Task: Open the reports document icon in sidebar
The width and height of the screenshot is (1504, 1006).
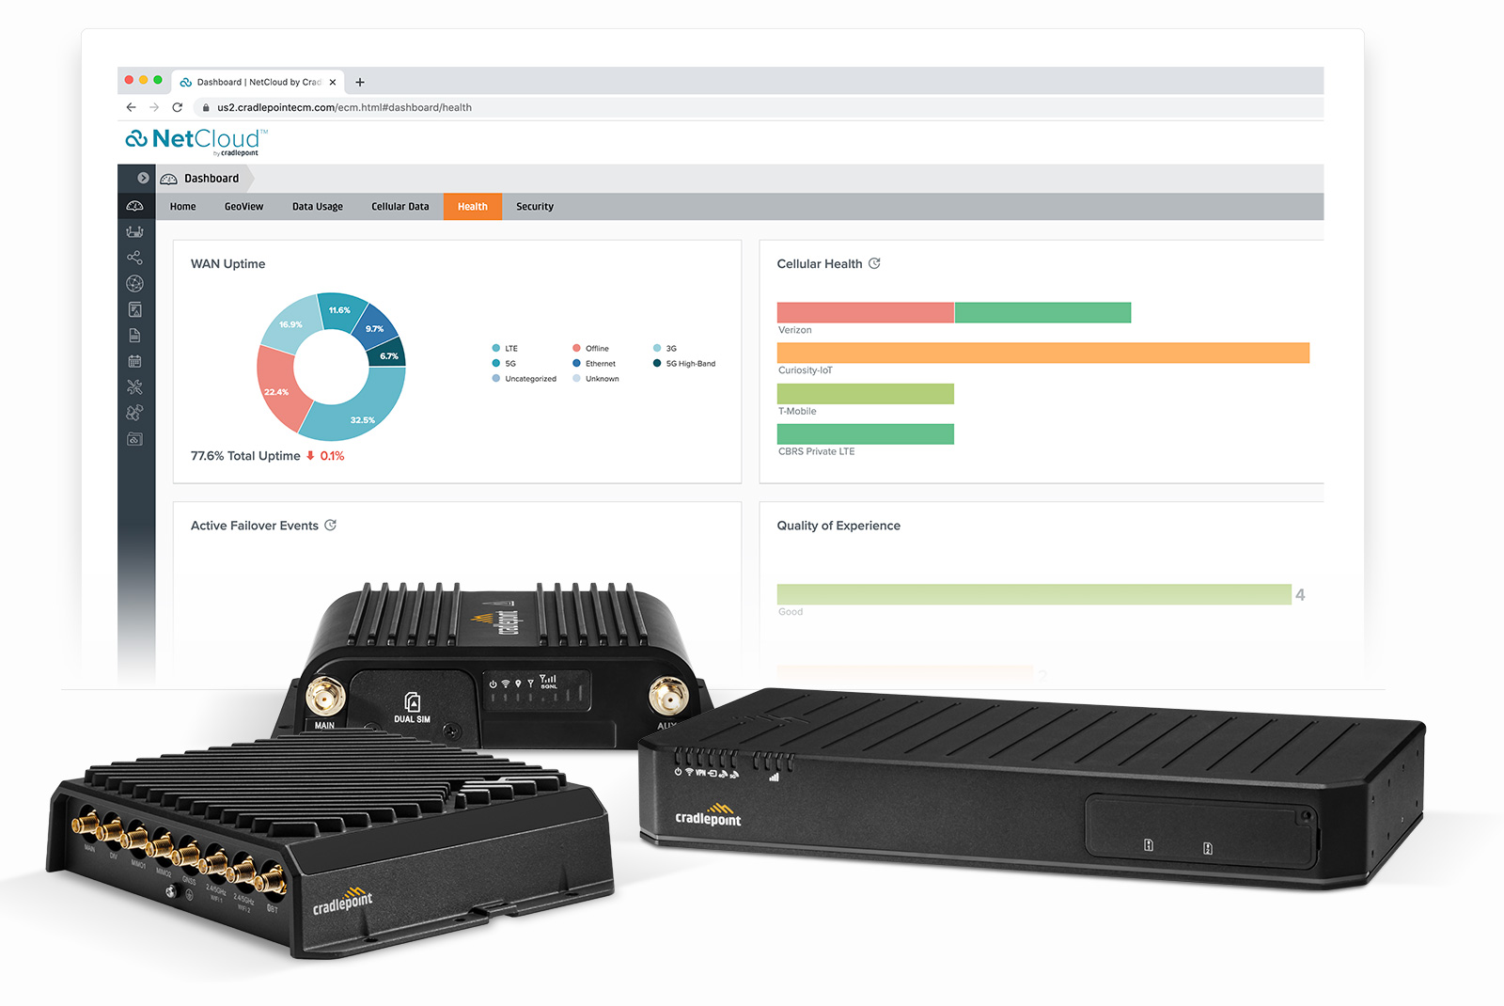Action: point(135,334)
